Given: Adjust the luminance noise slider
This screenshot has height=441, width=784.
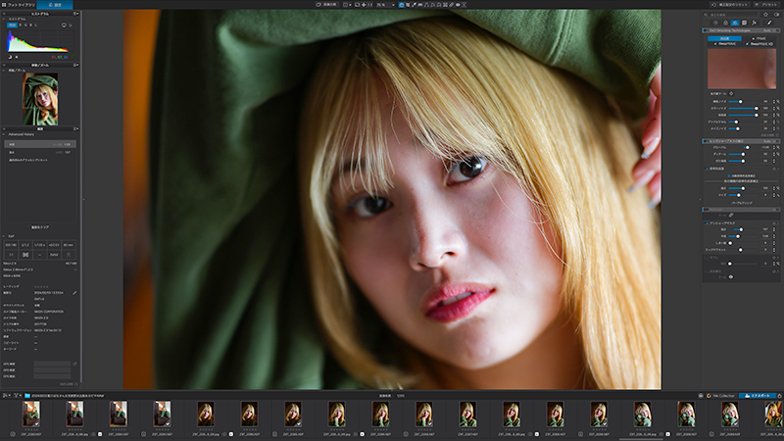Looking at the screenshot, I should click(x=743, y=102).
